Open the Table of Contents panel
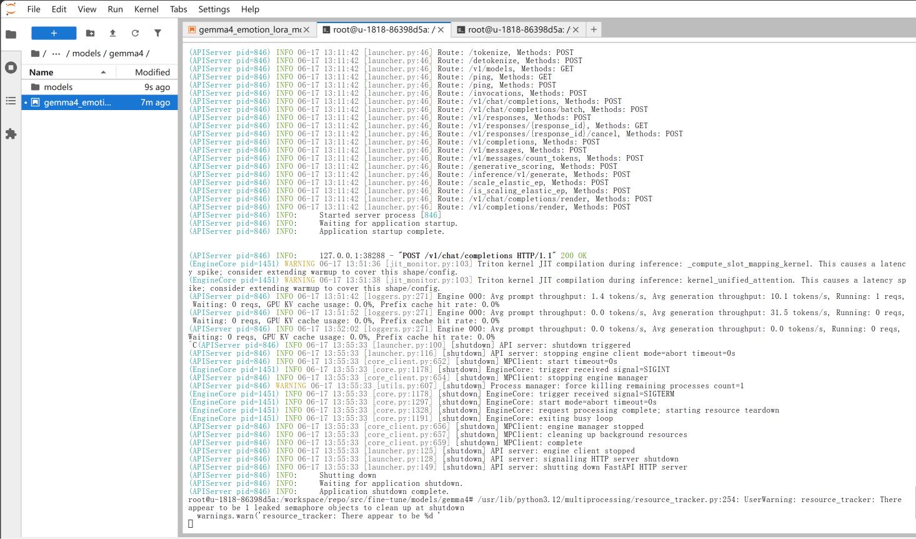 (11, 101)
